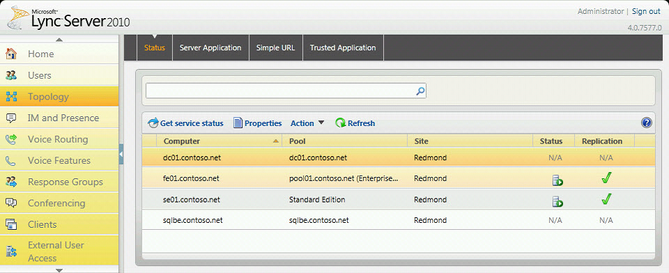
Task: Click version number 4.0.7577.0
Action: (644, 28)
